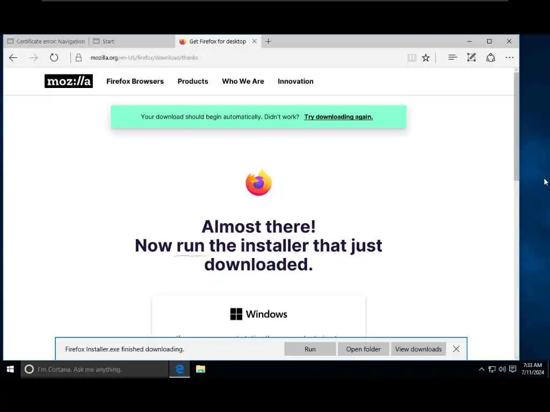Minimize the Edge browser window

[469, 41]
